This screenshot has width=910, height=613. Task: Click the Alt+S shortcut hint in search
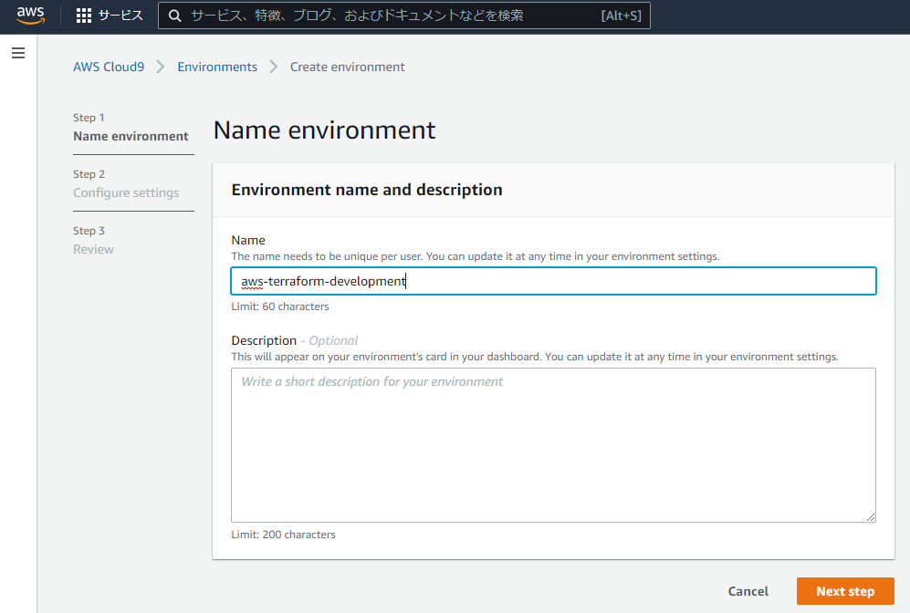click(x=621, y=16)
